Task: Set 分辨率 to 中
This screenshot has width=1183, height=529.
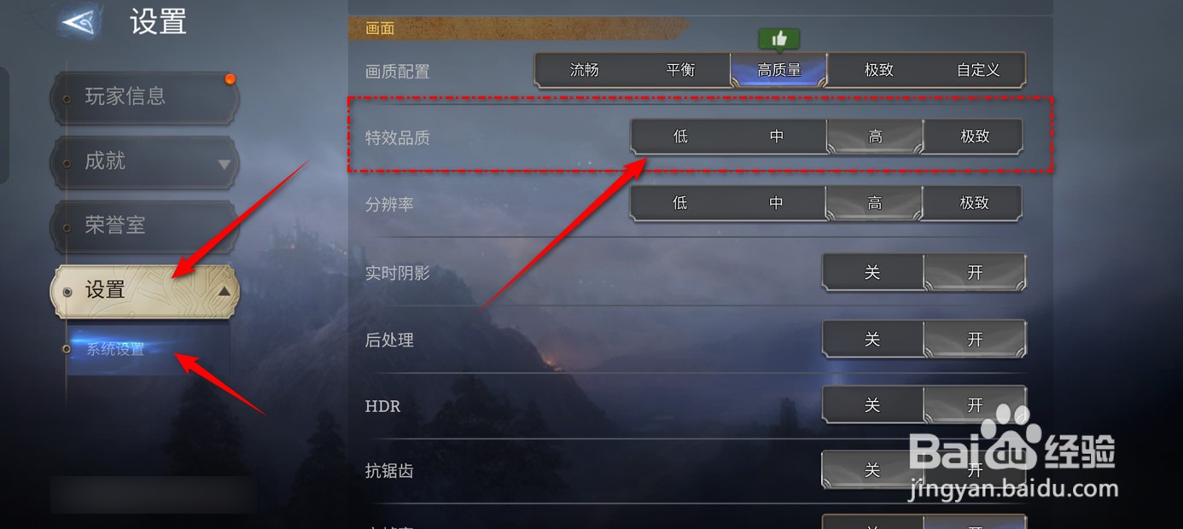Action: 777,203
